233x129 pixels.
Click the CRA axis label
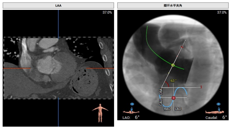click(161, 92)
